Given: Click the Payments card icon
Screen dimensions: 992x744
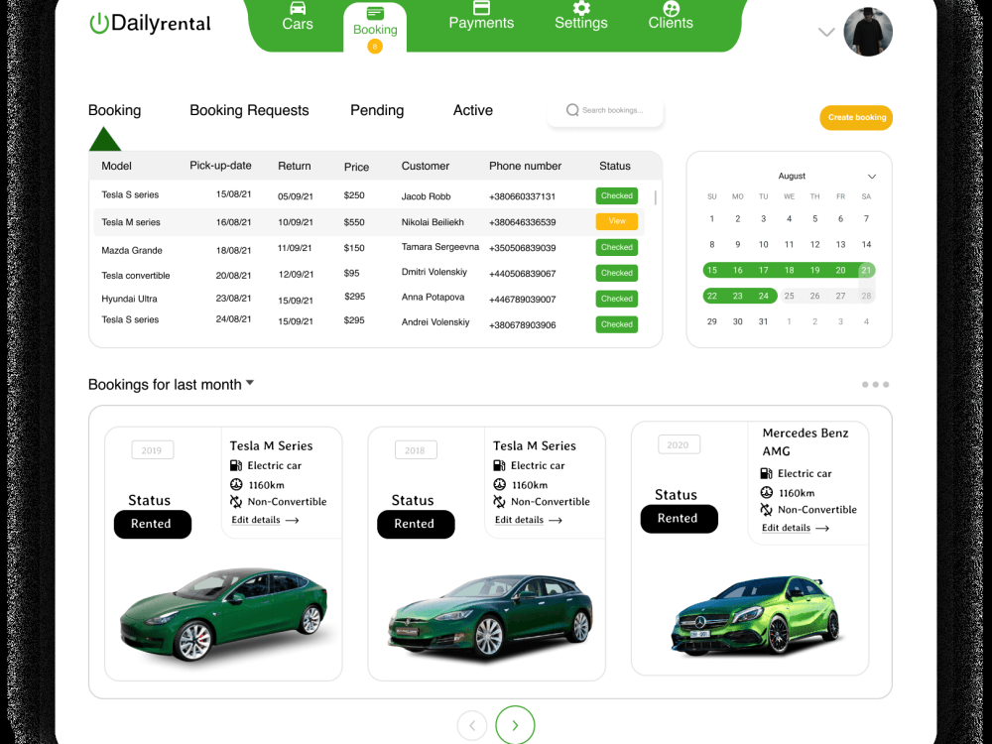Looking at the screenshot, I should tap(481, 8).
